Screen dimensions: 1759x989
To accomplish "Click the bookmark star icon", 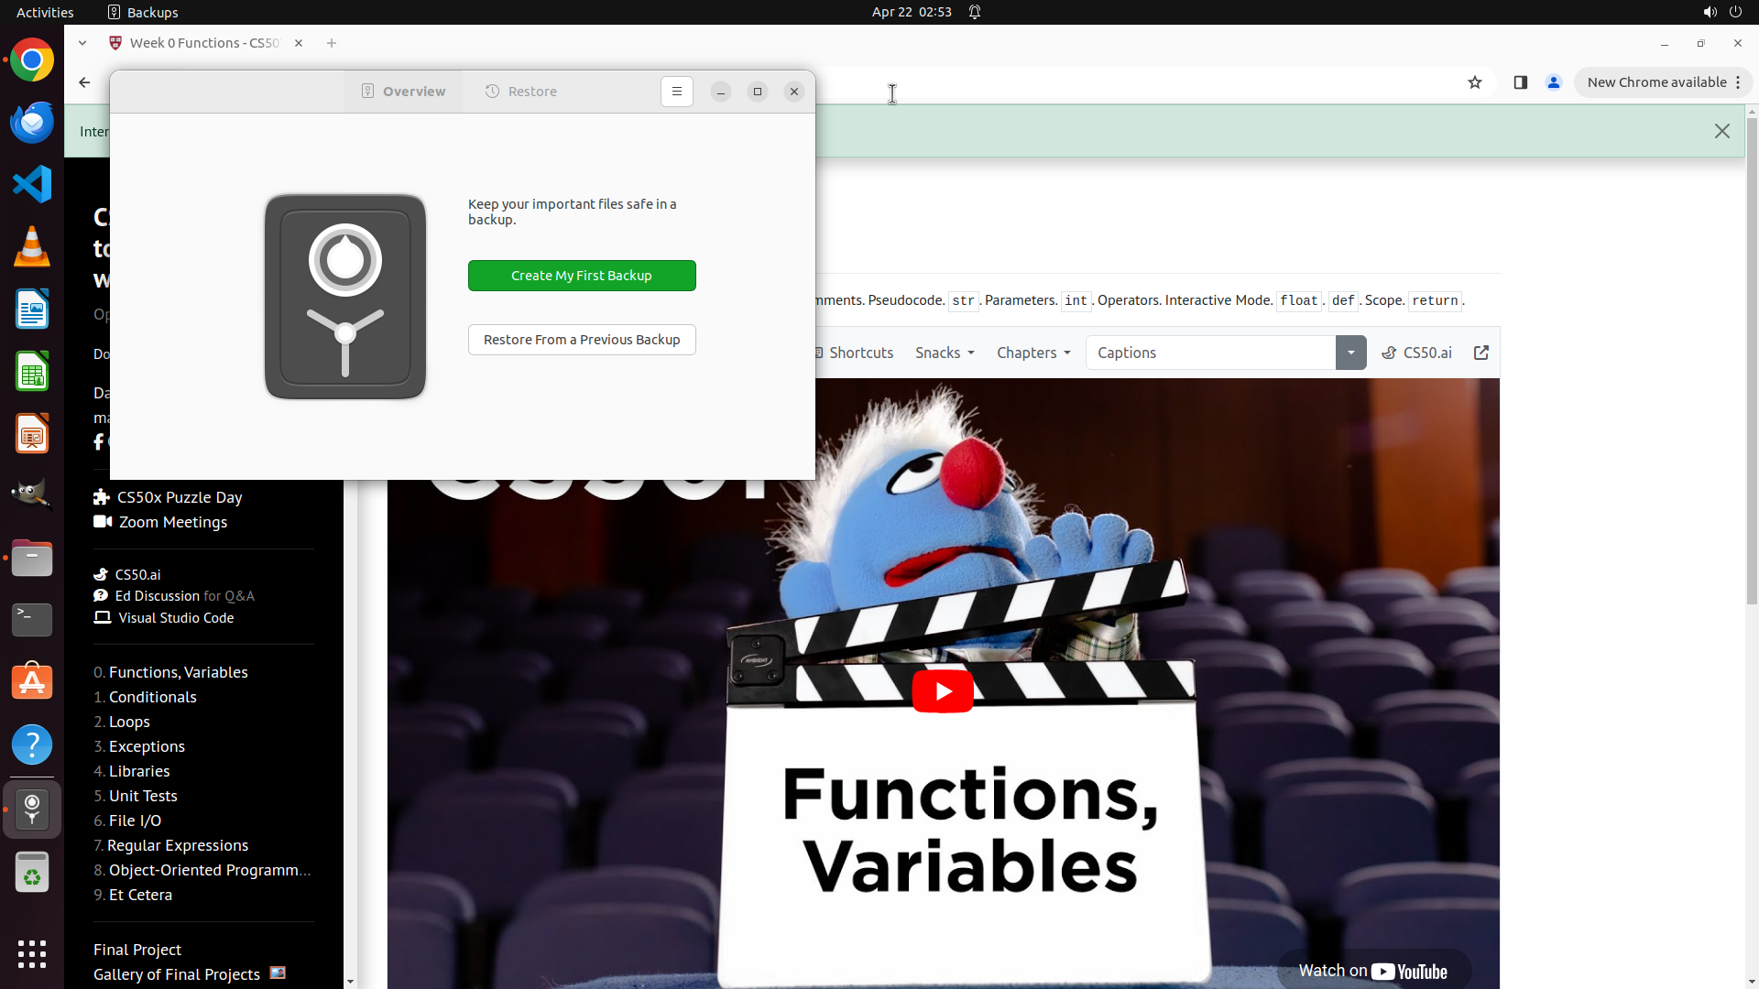I will pyautogui.click(x=1474, y=82).
